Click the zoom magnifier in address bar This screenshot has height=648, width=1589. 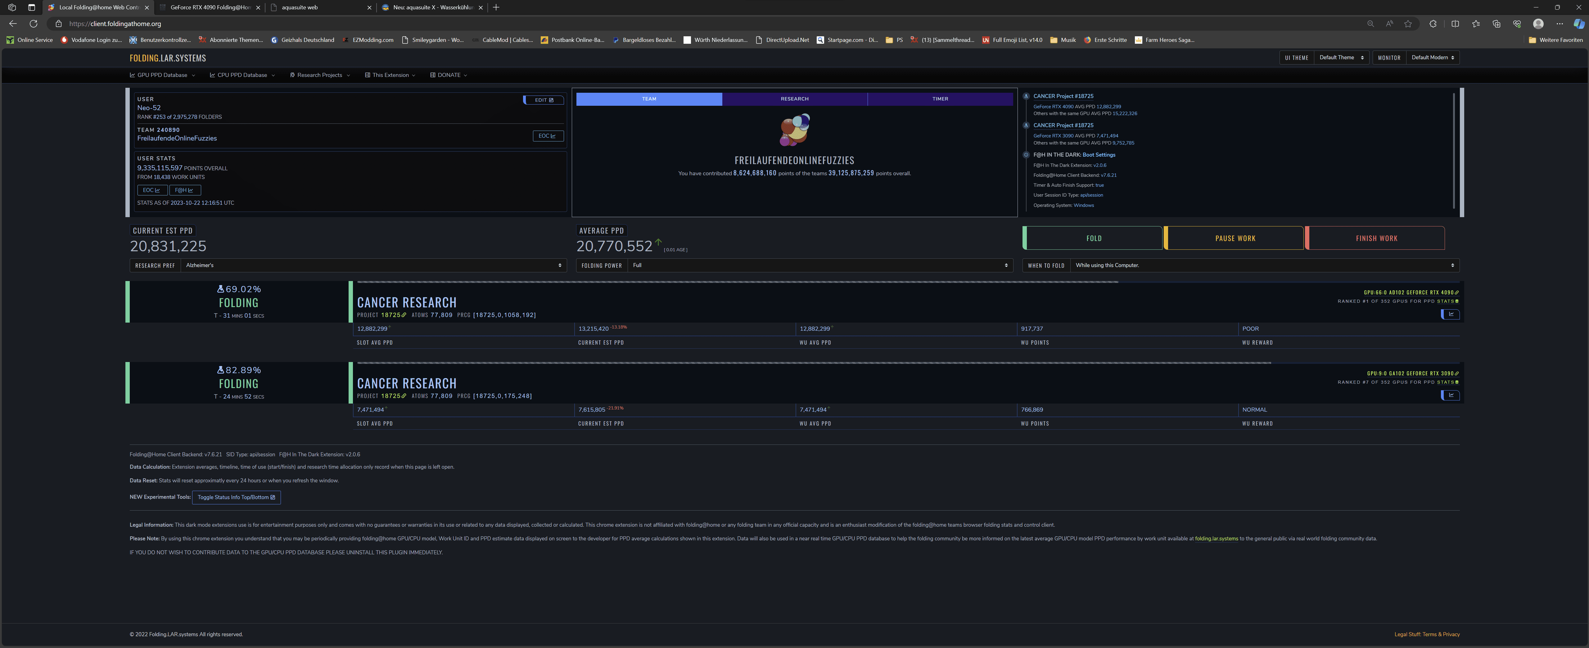1370,24
